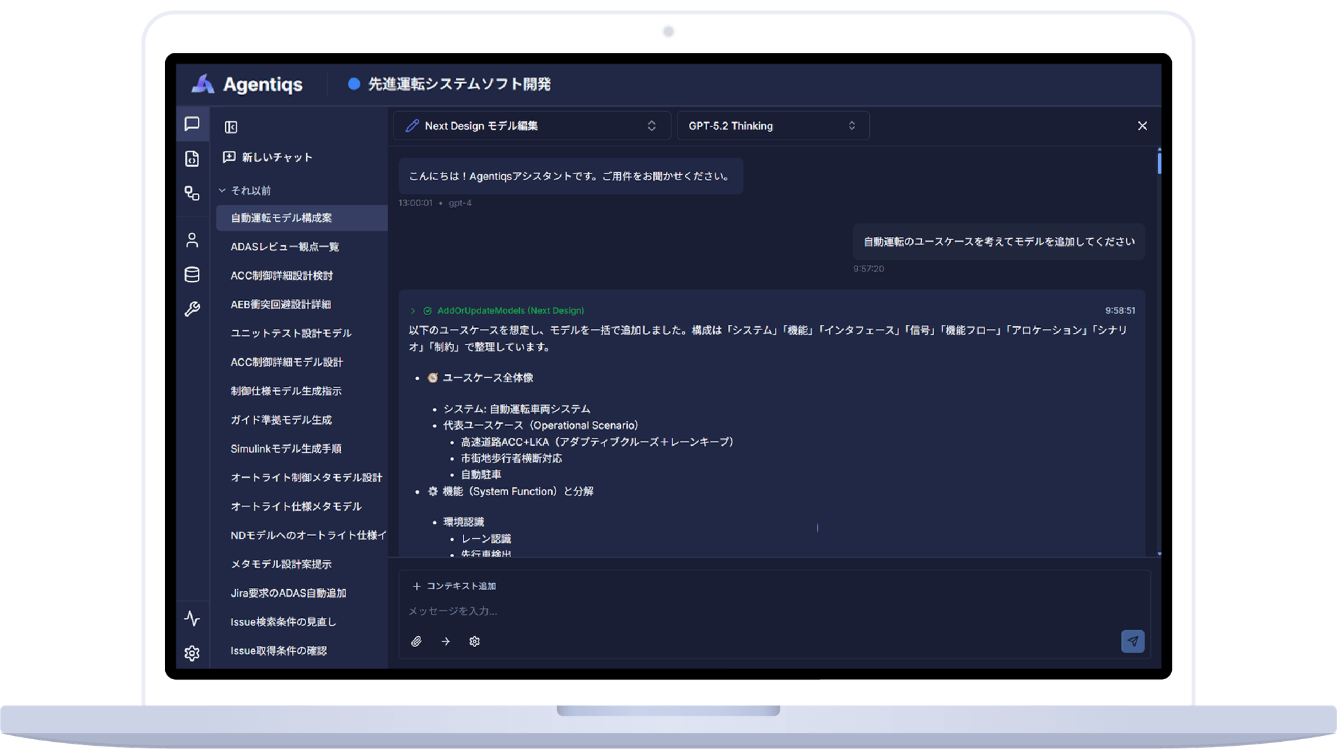Start a new chat with 新しいチャット

268,157
